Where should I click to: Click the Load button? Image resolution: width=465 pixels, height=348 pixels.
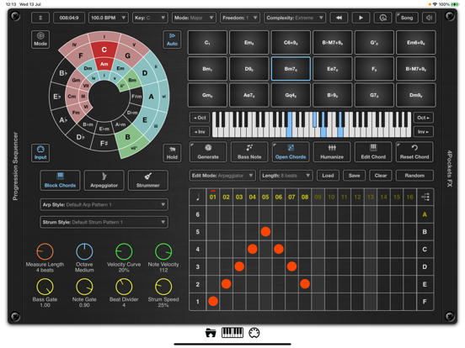point(328,176)
